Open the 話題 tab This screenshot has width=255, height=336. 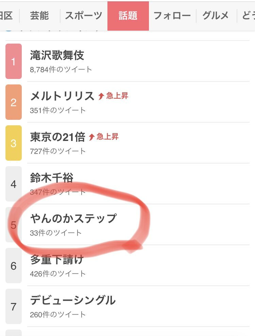(x=128, y=16)
